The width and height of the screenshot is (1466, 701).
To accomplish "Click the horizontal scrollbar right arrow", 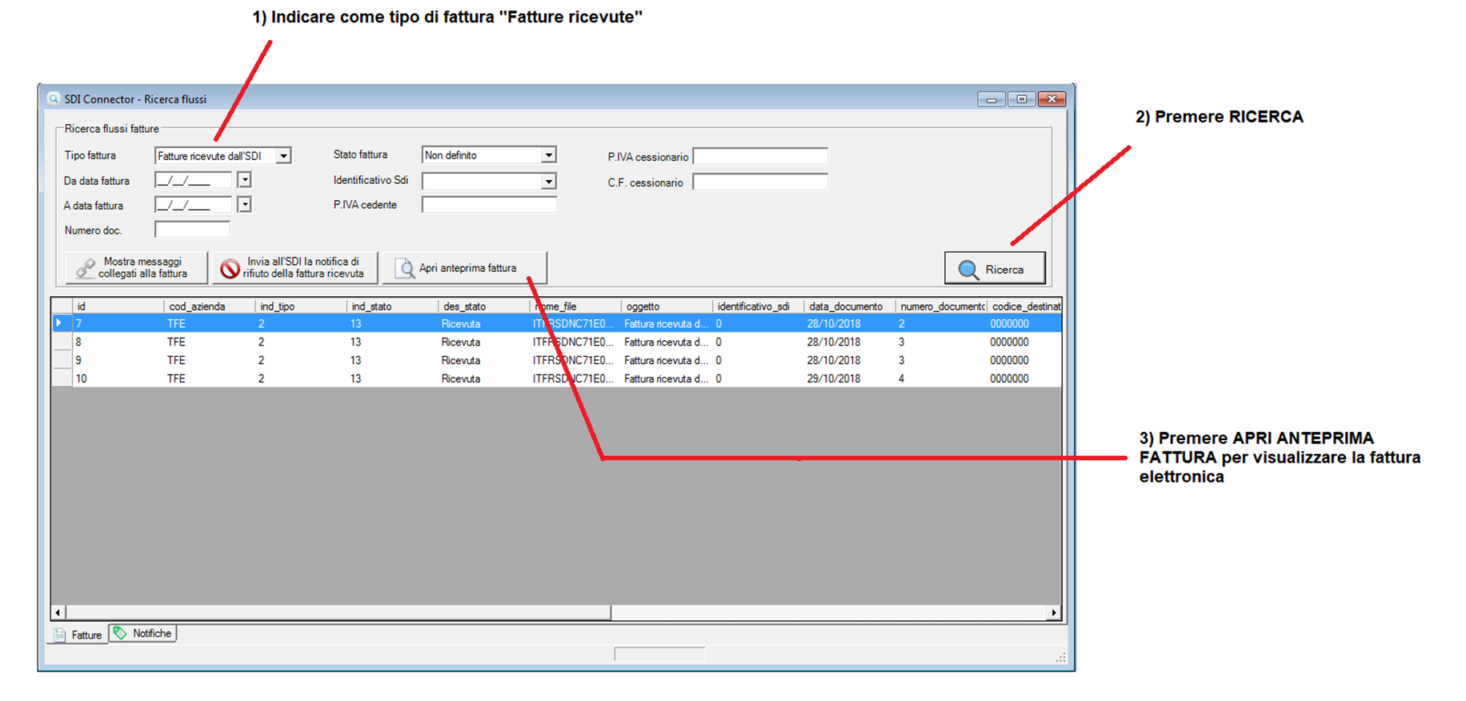I will pyautogui.click(x=1054, y=613).
